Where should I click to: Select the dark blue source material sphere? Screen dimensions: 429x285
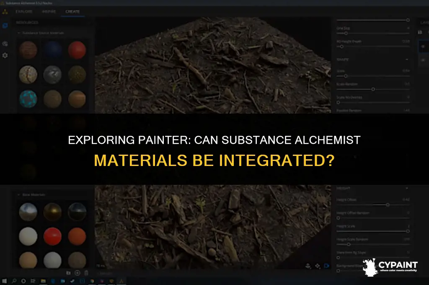(x=52, y=50)
